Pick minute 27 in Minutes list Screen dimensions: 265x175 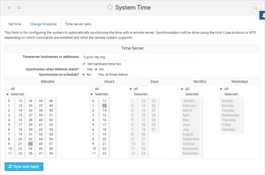click(30, 115)
